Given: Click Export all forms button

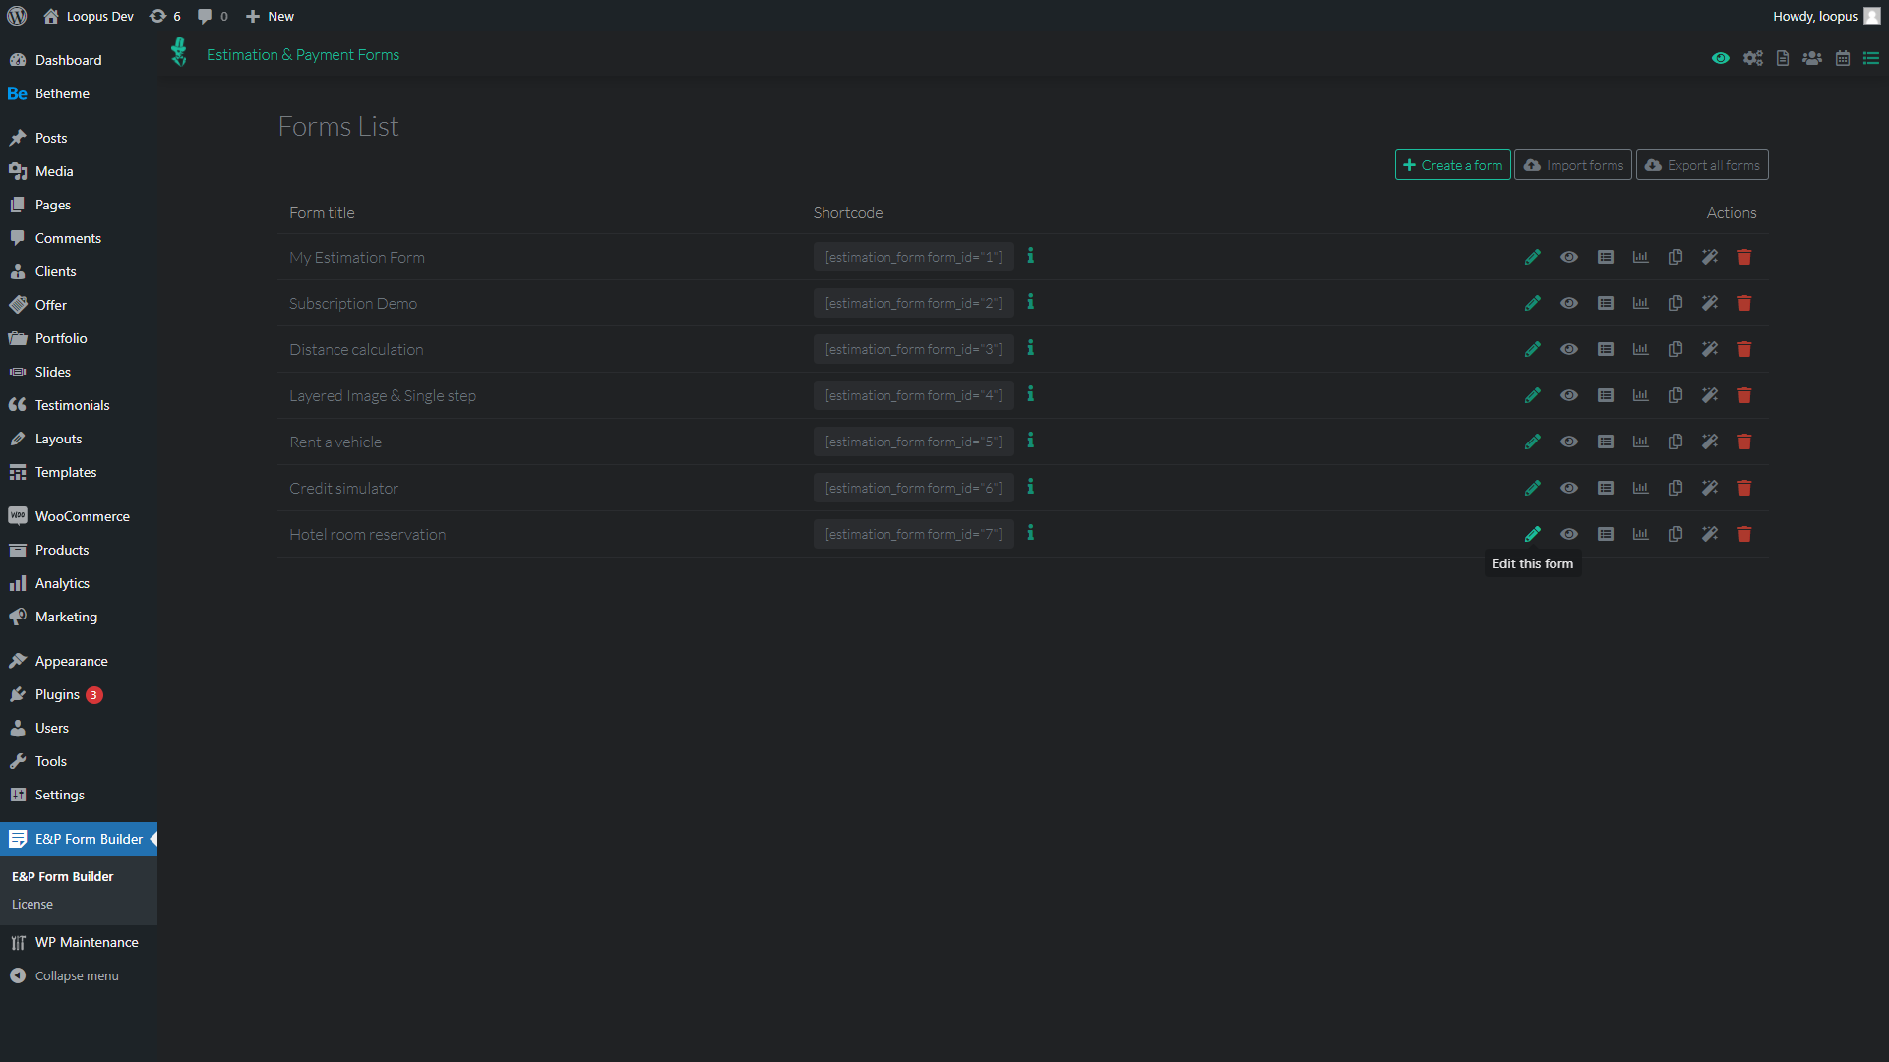Looking at the screenshot, I should click(x=1701, y=165).
